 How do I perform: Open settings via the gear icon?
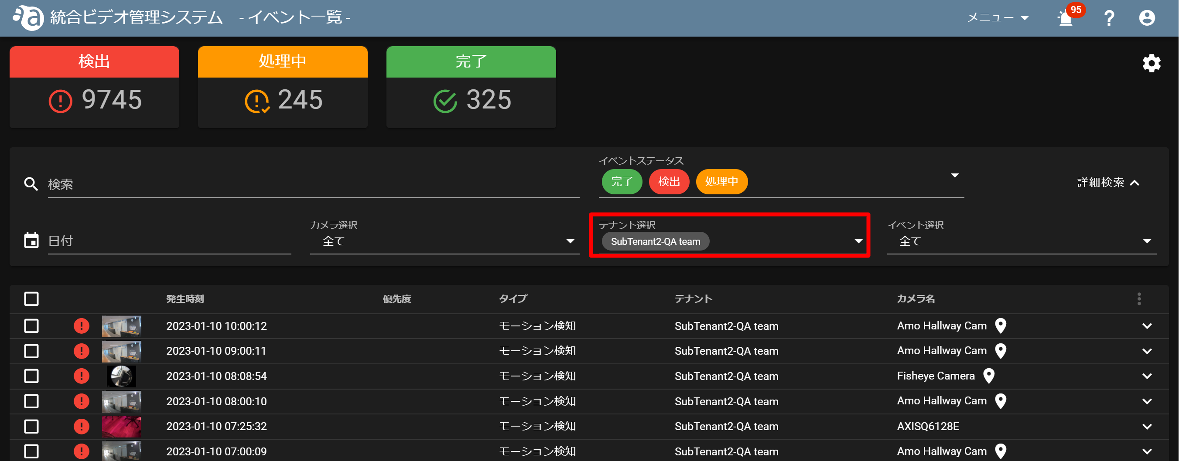(x=1151, y=64)
